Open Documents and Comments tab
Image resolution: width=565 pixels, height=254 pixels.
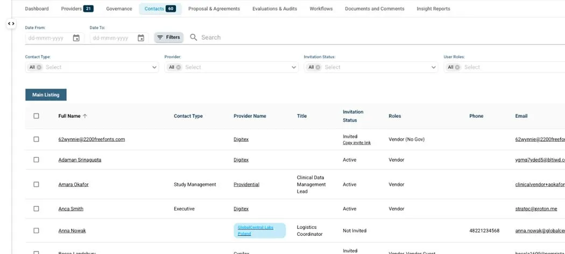click(x=375, y=9)
